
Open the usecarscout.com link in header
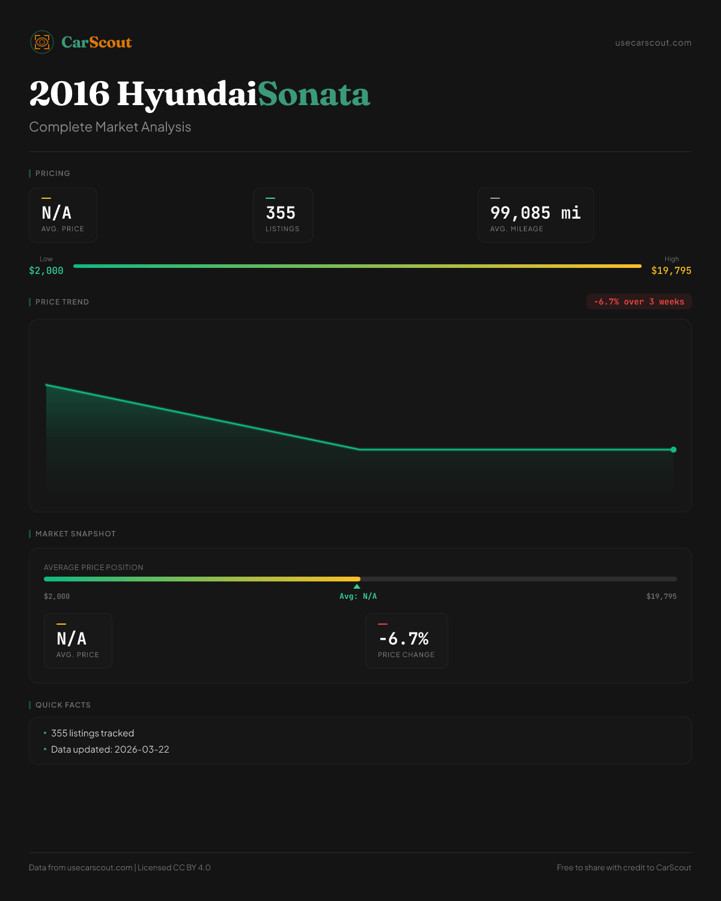pyautogui.click(x=653, y=43)
